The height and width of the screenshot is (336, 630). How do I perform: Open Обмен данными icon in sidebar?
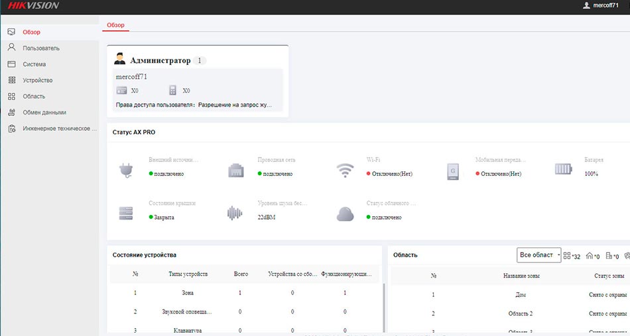12,112
